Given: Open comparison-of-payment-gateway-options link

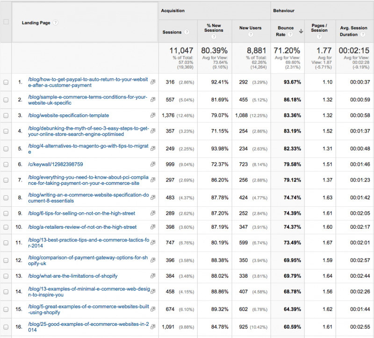Looking at the screenshot, I should click(x=88, y=261).
